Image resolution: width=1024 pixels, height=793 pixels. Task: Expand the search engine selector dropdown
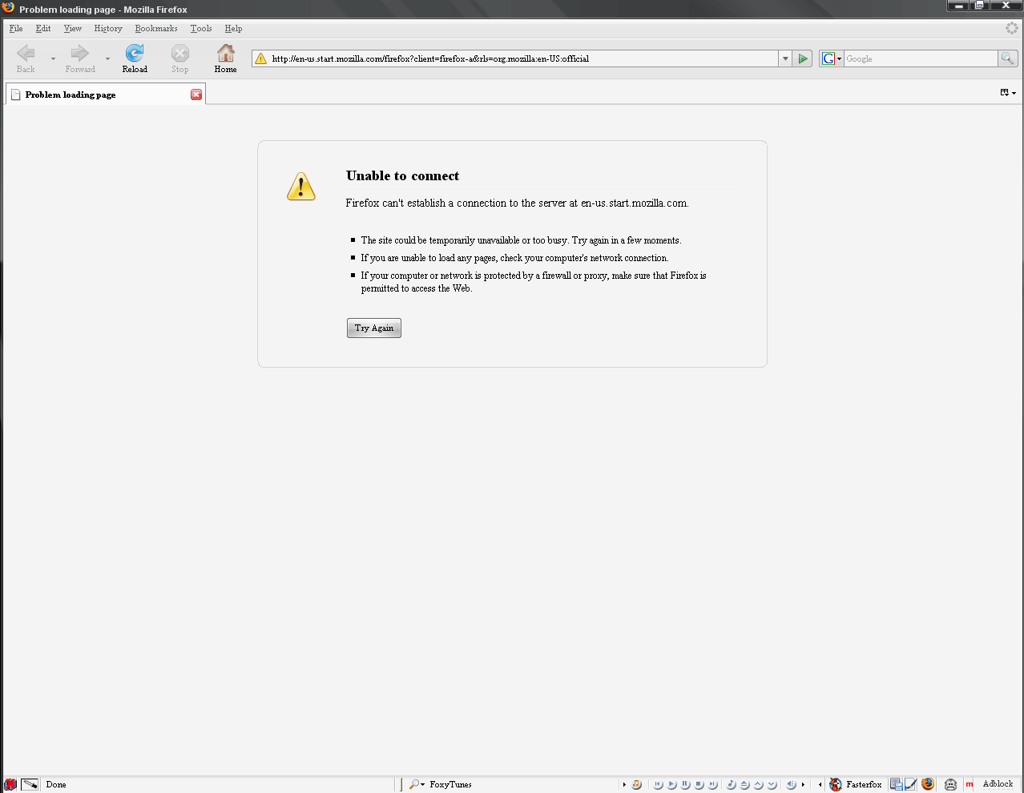point(832,58)
